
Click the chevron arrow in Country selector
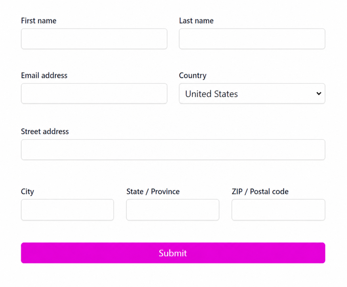click(x=319, y=94)
